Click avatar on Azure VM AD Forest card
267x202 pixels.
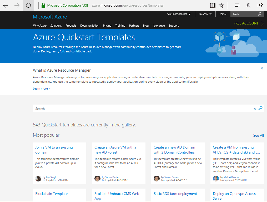(97, 179)
